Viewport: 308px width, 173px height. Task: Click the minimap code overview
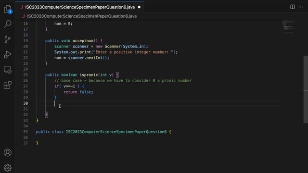tap(288, 26)
